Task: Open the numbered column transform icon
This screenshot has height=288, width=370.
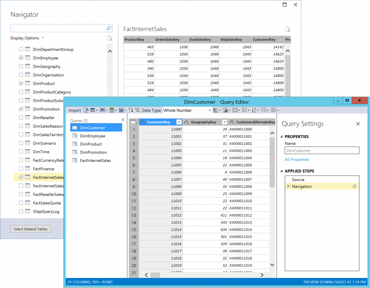Action: point(255,110)
